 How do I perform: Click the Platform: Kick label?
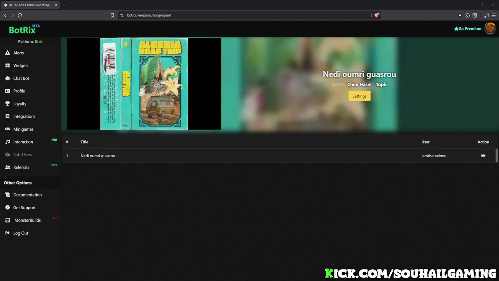[30, 41]
